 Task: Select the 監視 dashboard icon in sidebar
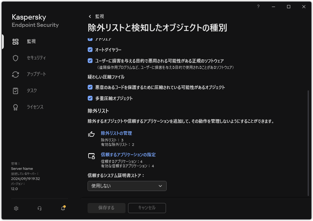tap(15, 41)
